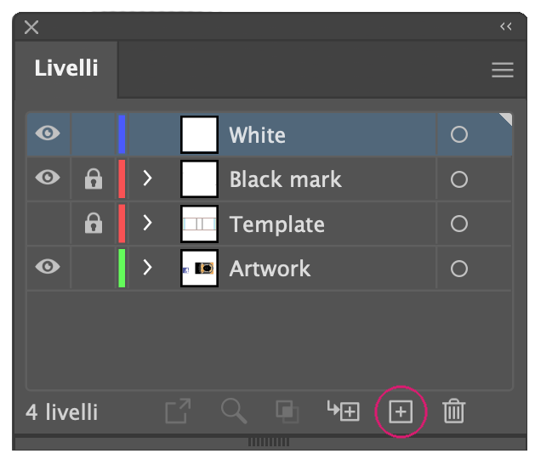Click the Make/Release Clipping Mask icon
535x465 pixels.
(x=287, y=411)
